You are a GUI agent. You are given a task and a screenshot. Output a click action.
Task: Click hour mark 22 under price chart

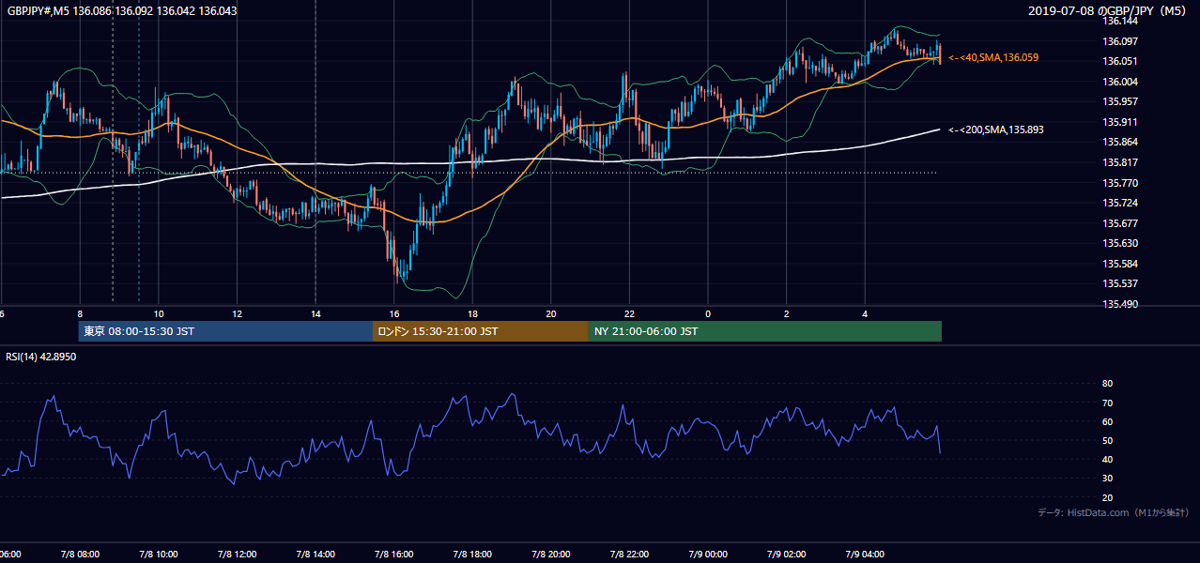[630, 313]
